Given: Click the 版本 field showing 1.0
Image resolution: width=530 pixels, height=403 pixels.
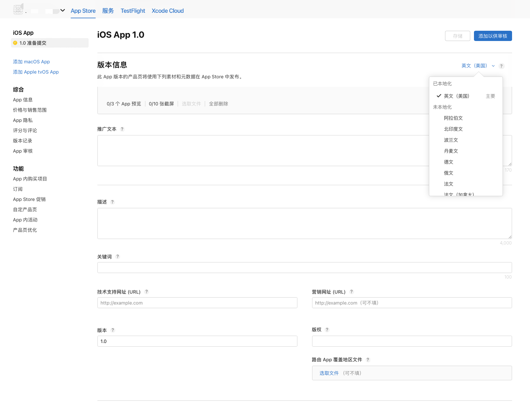Looking at the screenshot, I should tap(197, 341).
